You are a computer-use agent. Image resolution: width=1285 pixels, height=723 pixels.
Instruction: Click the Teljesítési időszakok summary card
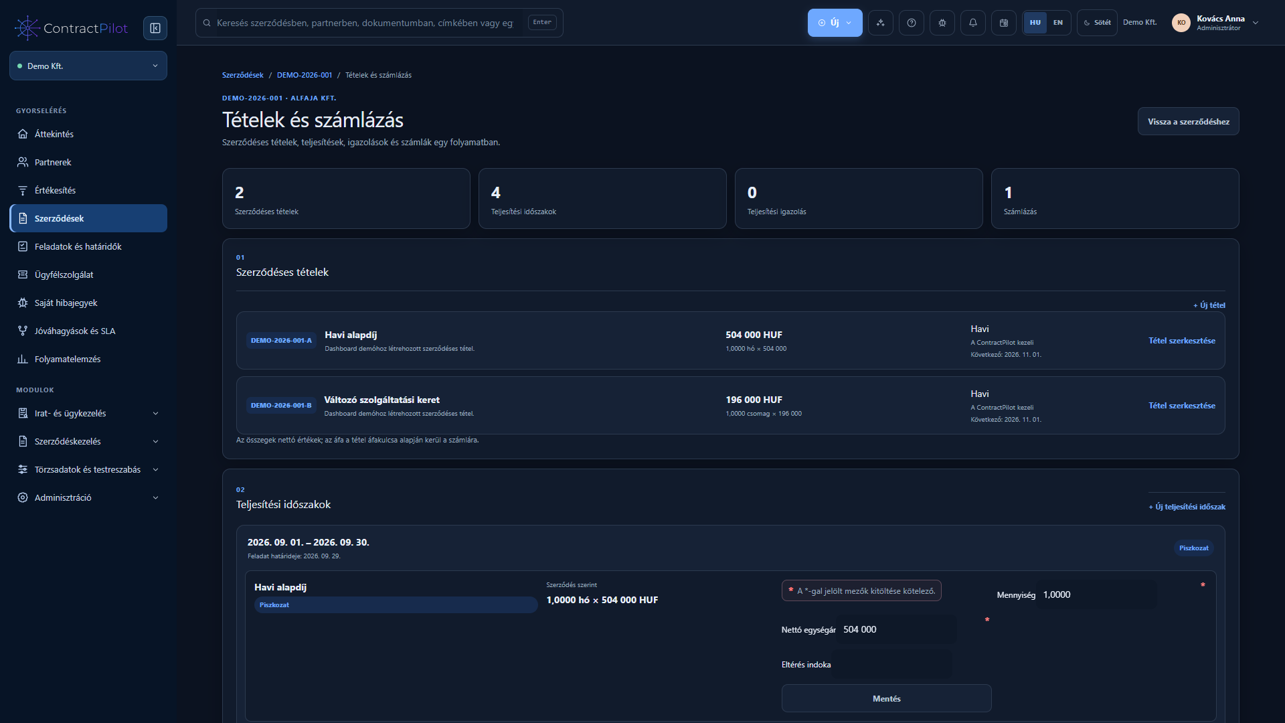(x=602, y=198)
